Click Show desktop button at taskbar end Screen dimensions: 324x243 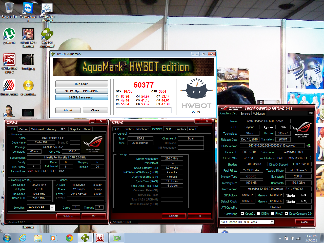click(322, 238)
